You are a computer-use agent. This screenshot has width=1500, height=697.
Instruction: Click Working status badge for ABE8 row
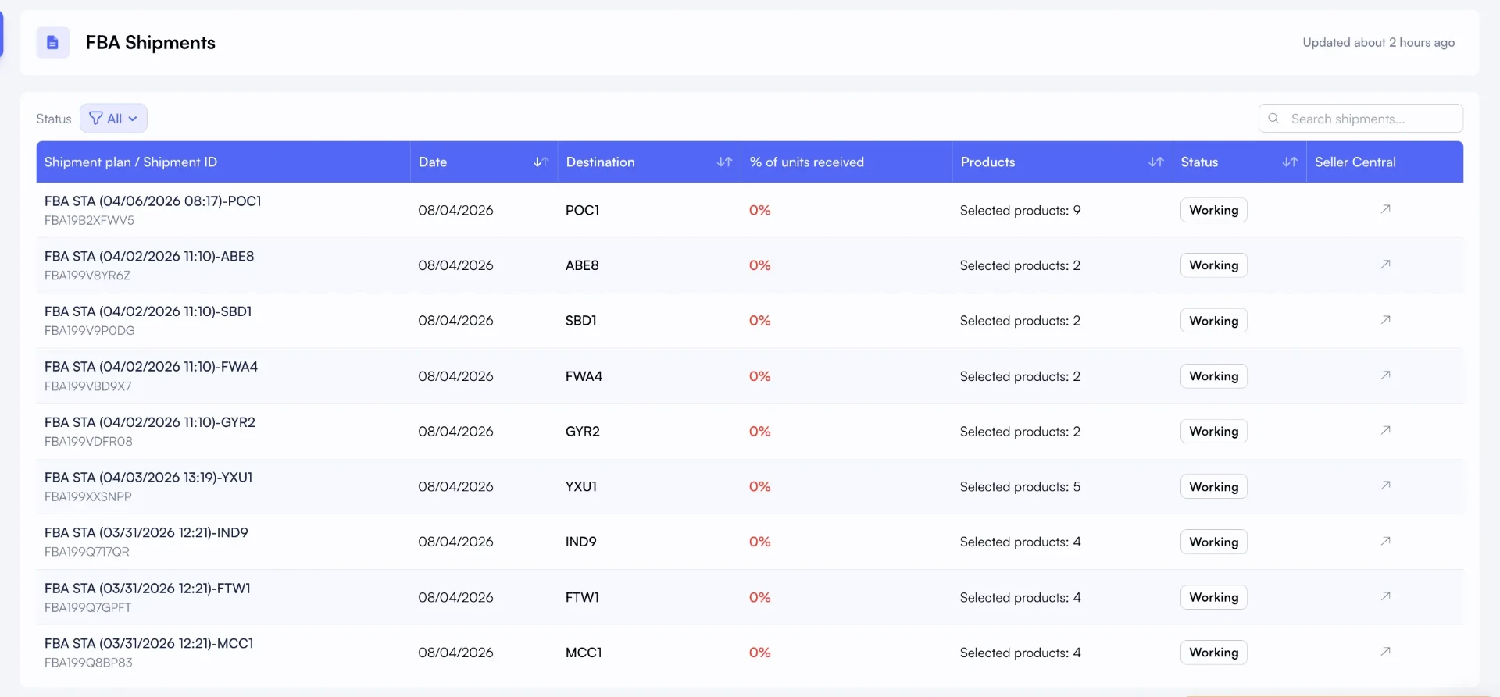pyautogui.click(x=1213, y=265)
